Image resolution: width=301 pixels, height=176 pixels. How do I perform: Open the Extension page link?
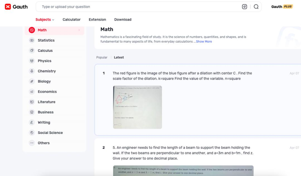(97, 19)
